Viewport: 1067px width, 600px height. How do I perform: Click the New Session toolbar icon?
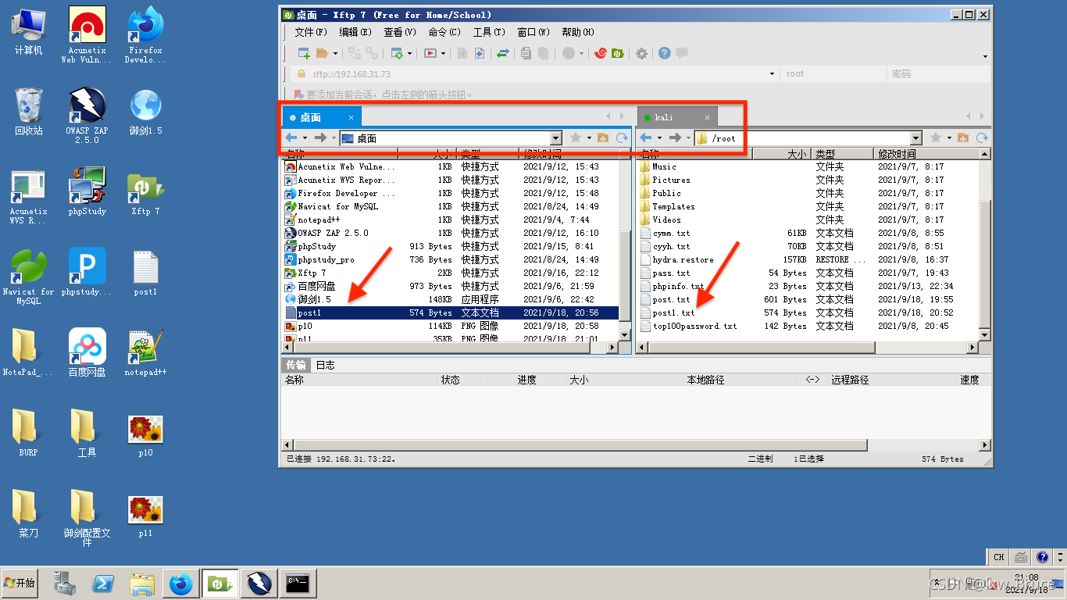pyautogui.click(x=304, y=53)
